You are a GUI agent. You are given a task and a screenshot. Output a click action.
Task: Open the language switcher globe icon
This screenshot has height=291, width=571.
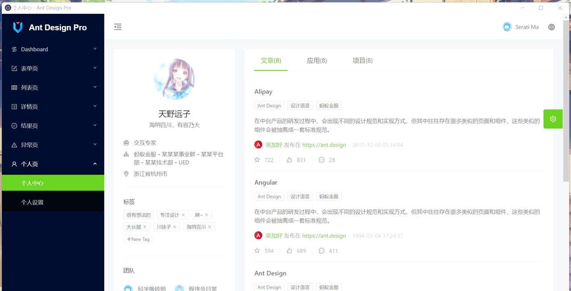pos(551,27)
